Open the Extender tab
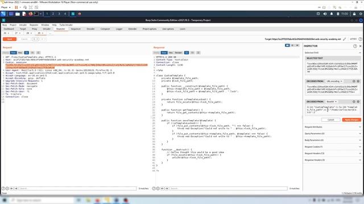The image size is (364, 204). pyautogui.click(x=133, y=29)
